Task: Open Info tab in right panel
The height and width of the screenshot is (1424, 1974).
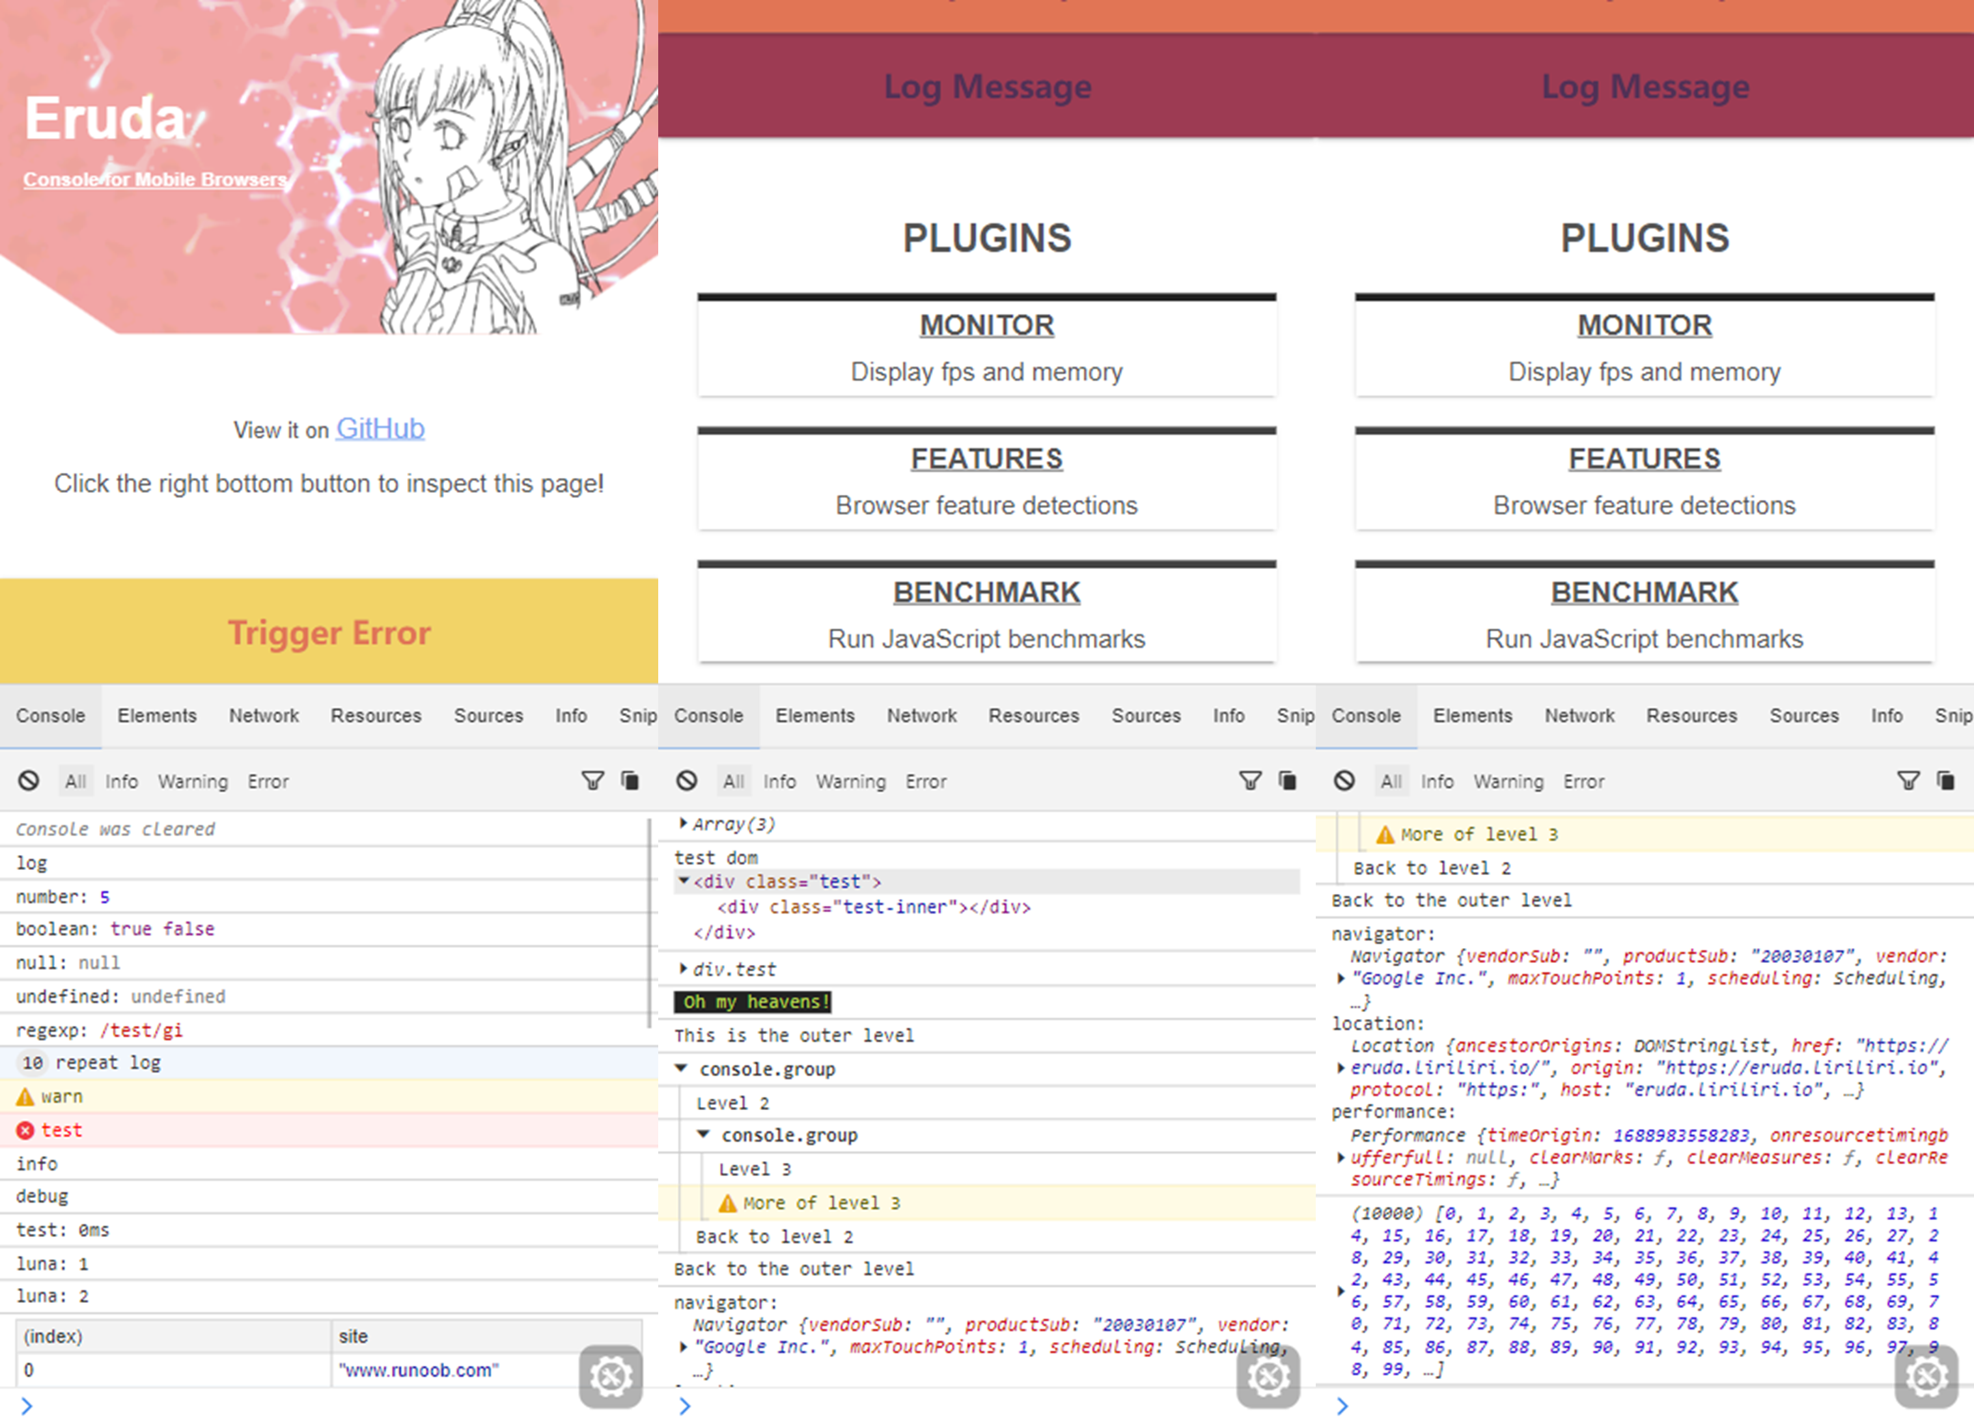Action: pos(1887,716)
